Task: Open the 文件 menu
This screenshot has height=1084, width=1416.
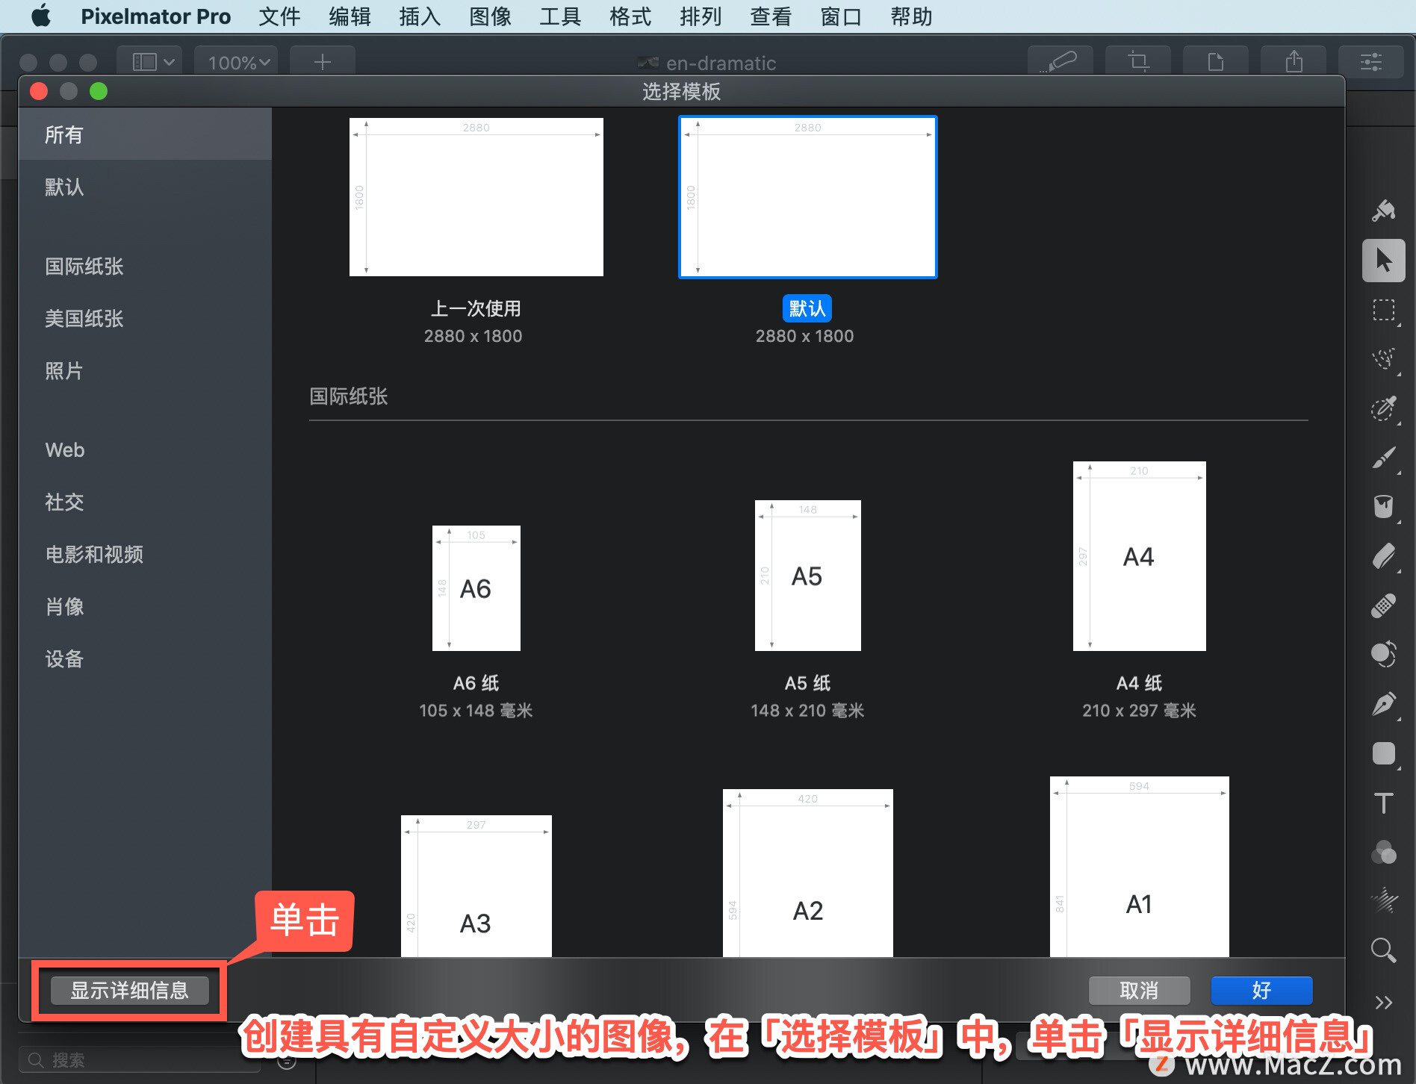Action: pyautogui.click(x=279, y=16)
